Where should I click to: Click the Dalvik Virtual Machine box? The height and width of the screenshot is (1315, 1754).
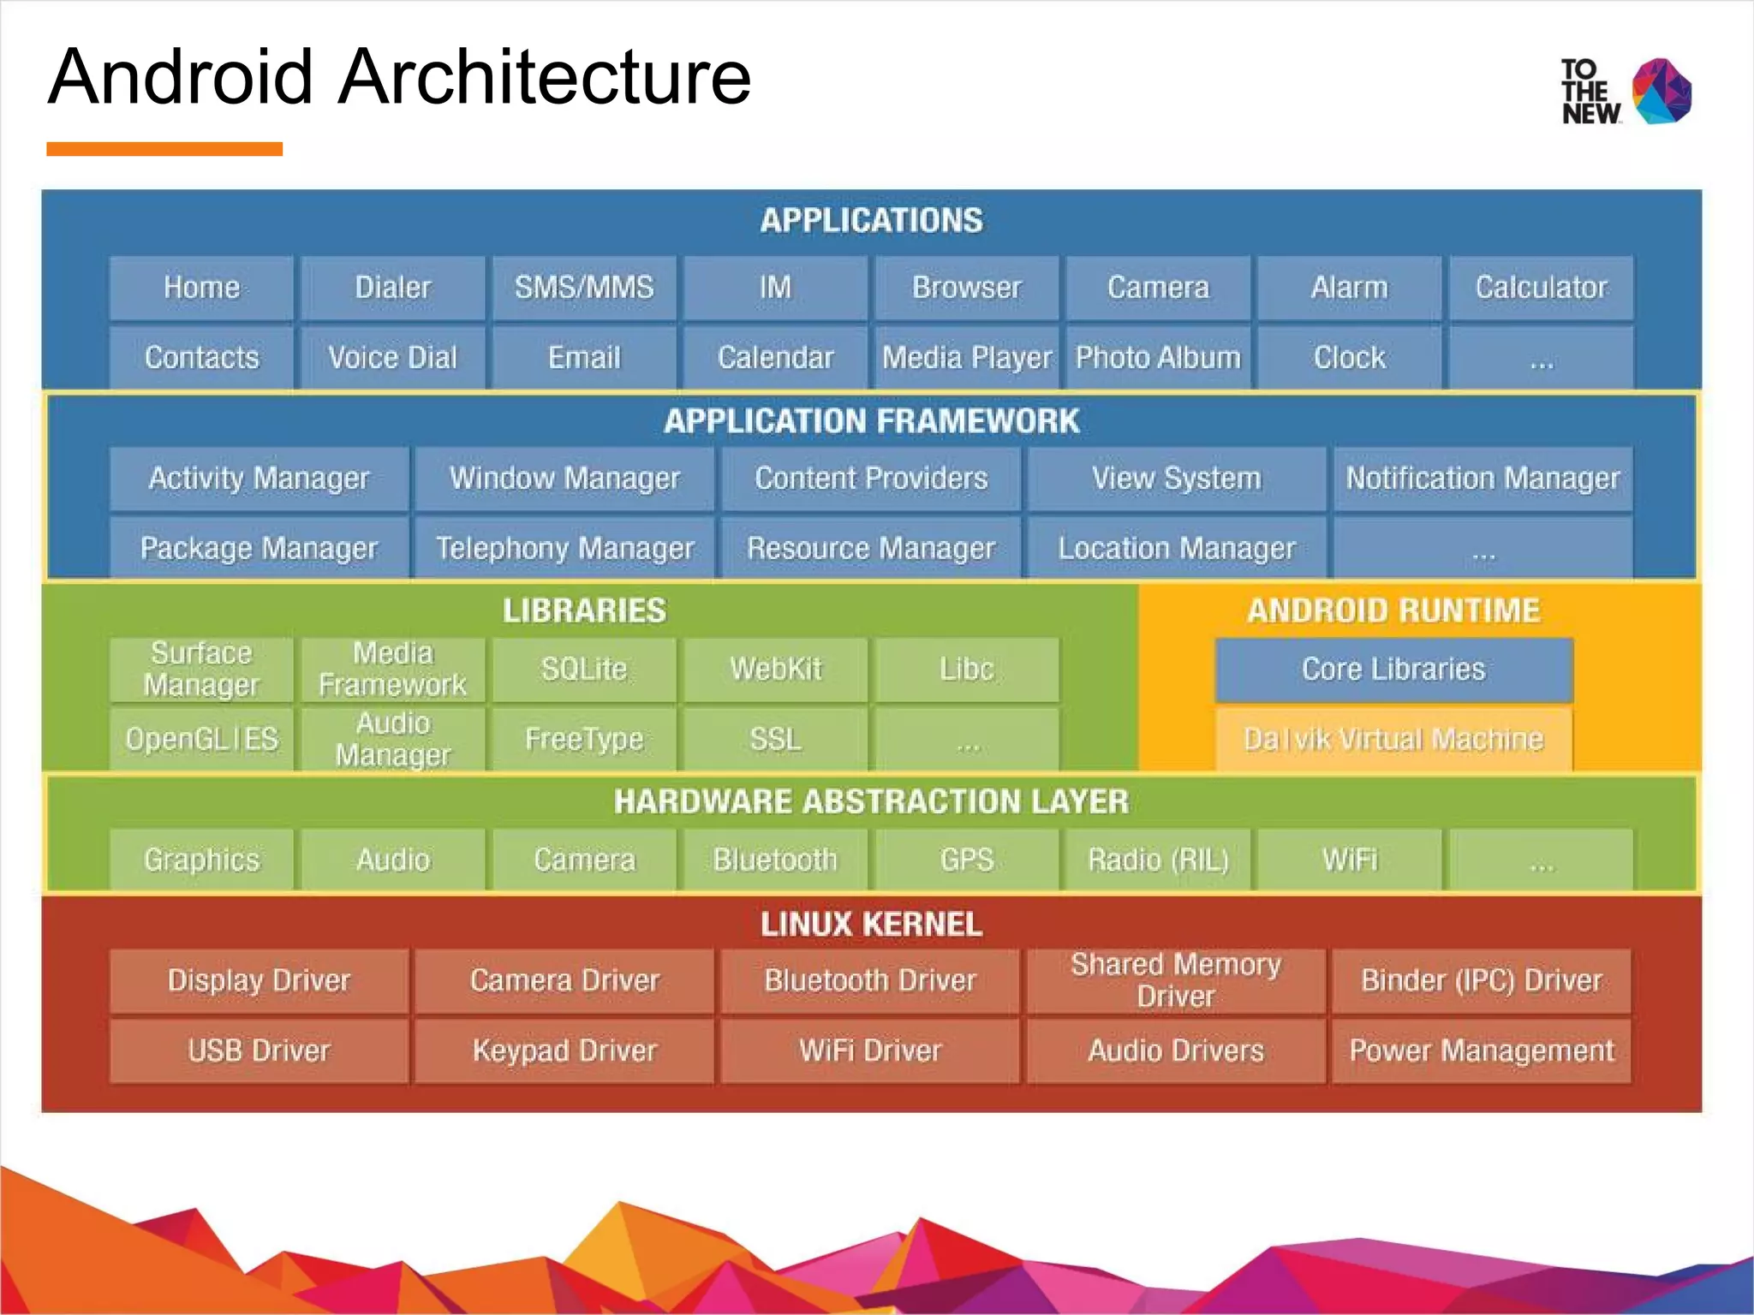tap(1393, 739)
